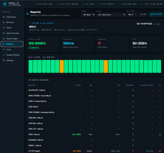Image resolution: width=164 pixels, height=153 pixels.
Task: Select the DNS A: www.mdlc.ai row
Action: click(x=95, y=101)
